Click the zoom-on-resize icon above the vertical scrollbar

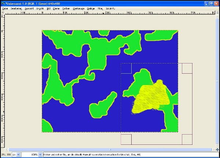tap(217, 12)
